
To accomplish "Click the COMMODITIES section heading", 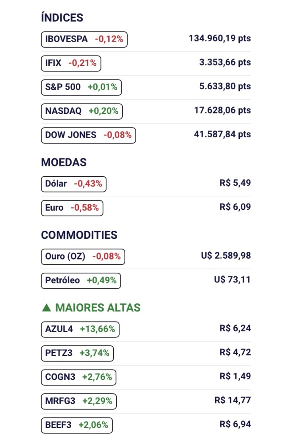I will point(79,235).
